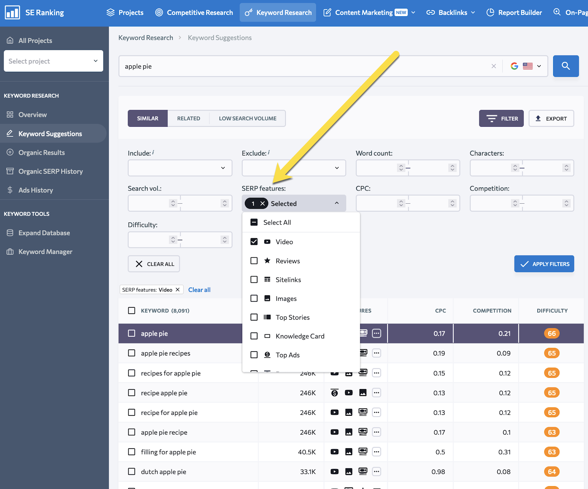Open the Google US search engine dropdown
The image size is (588, 489).
(x=526, y=66)
